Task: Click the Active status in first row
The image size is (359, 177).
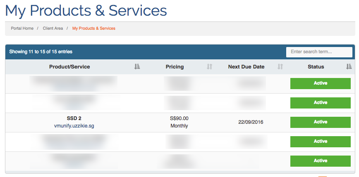Action: point(321,83)
